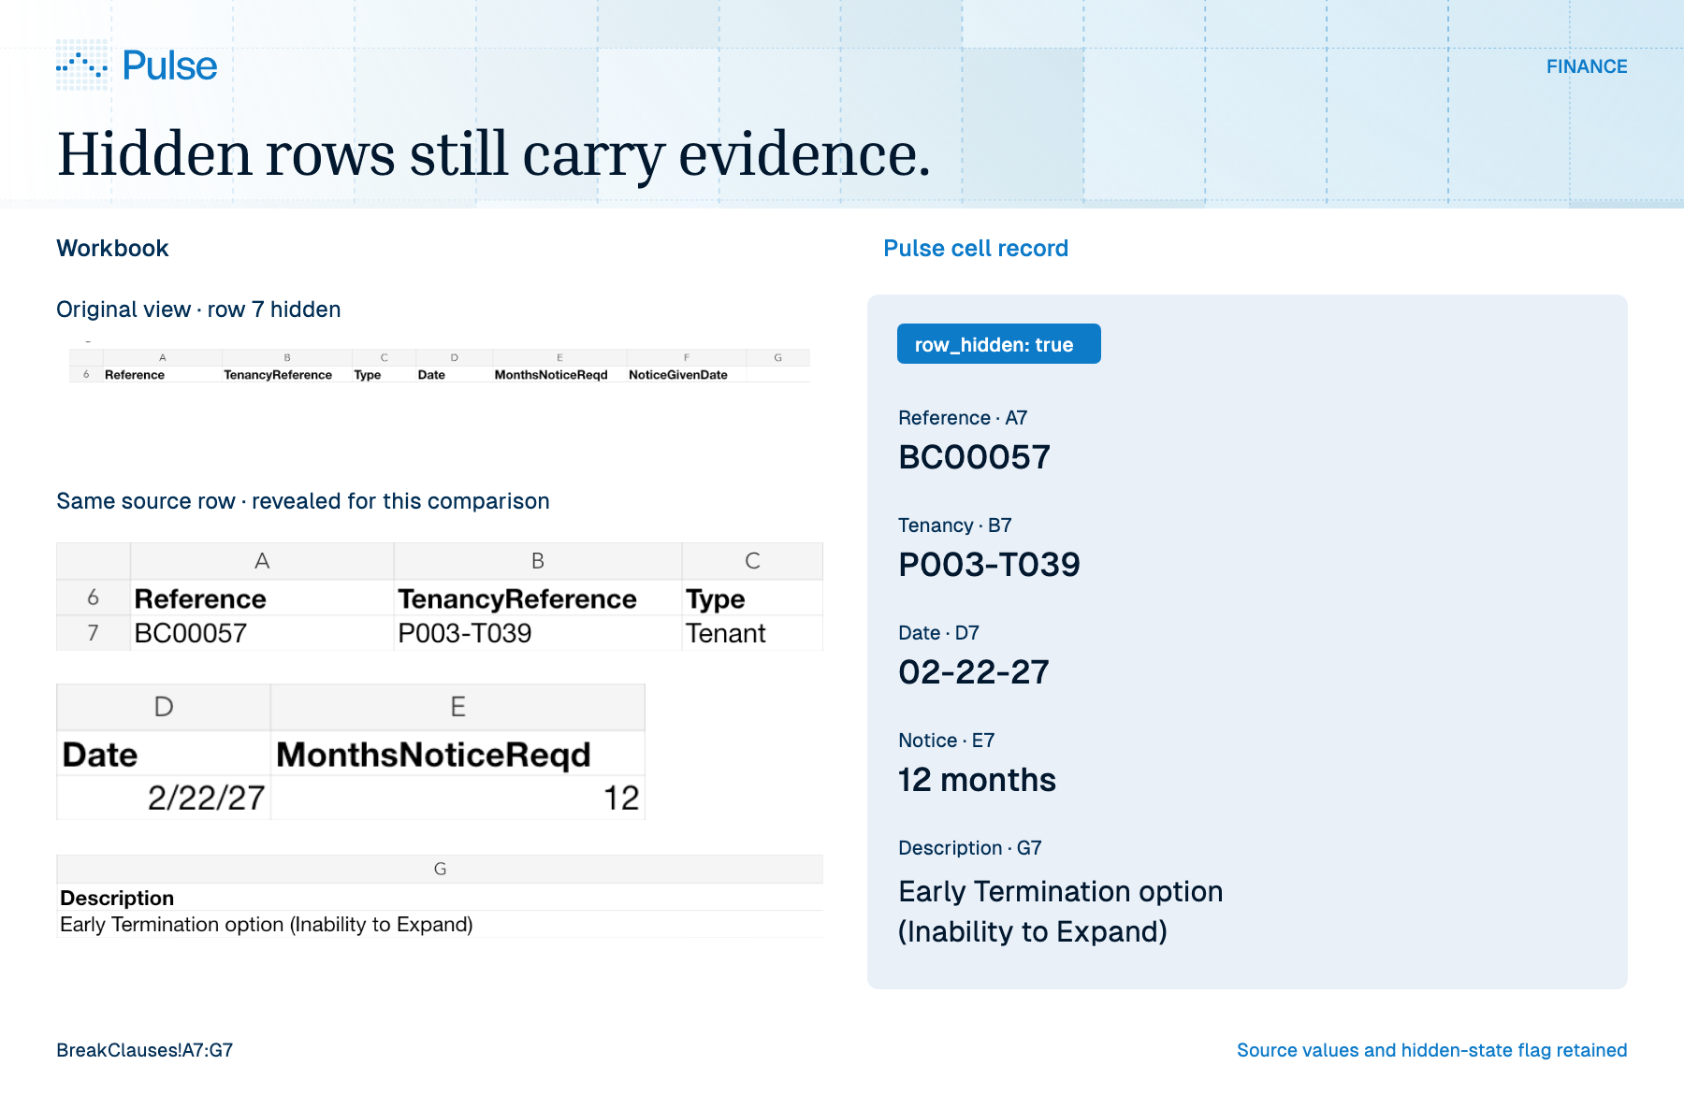This screenshot has width=1684, height=1094.
Task: Select column G header above Description
Action: pos(440,869)
